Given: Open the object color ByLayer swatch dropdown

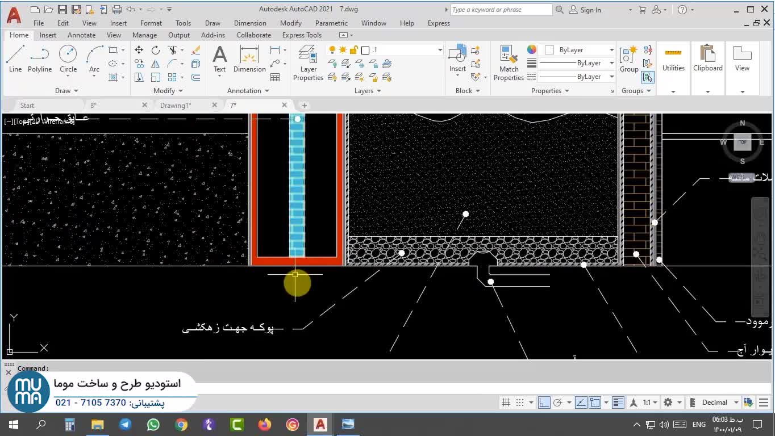Looking at the screenshot, I should click(x=577, y=50).
